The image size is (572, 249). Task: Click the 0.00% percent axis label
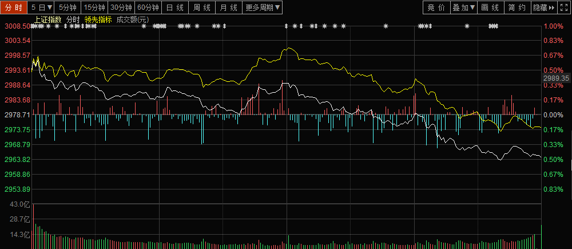click(553, 114)
